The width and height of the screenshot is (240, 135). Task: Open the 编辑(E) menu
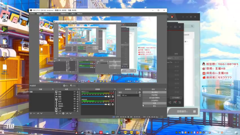(x=39, y=14)
